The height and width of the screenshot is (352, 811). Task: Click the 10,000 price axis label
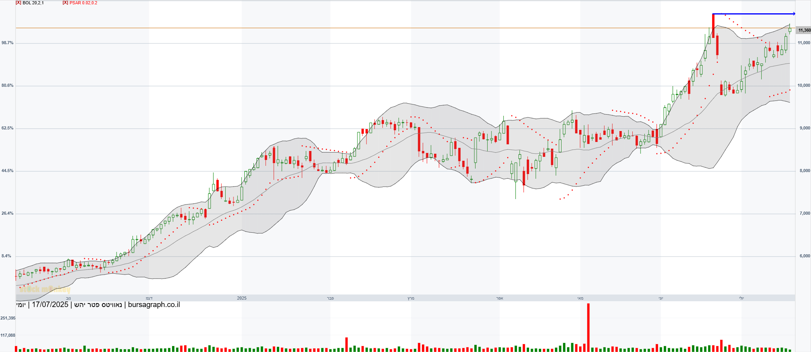point(804,85)
